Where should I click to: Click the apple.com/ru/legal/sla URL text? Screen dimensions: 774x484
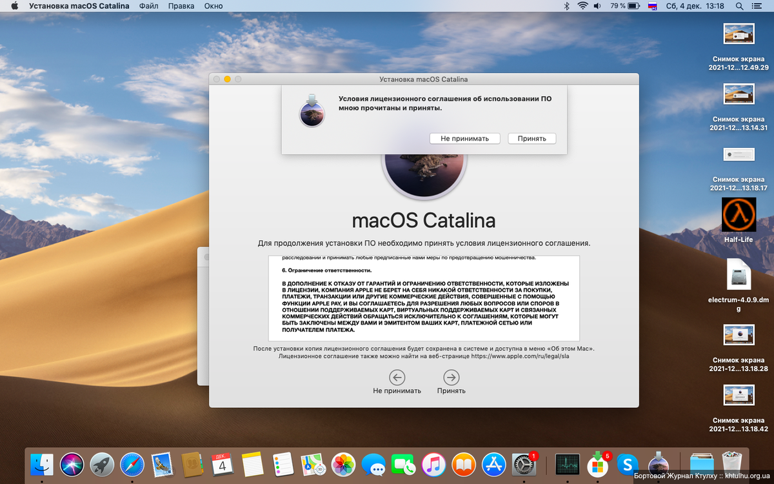click(x=520, y=356)
